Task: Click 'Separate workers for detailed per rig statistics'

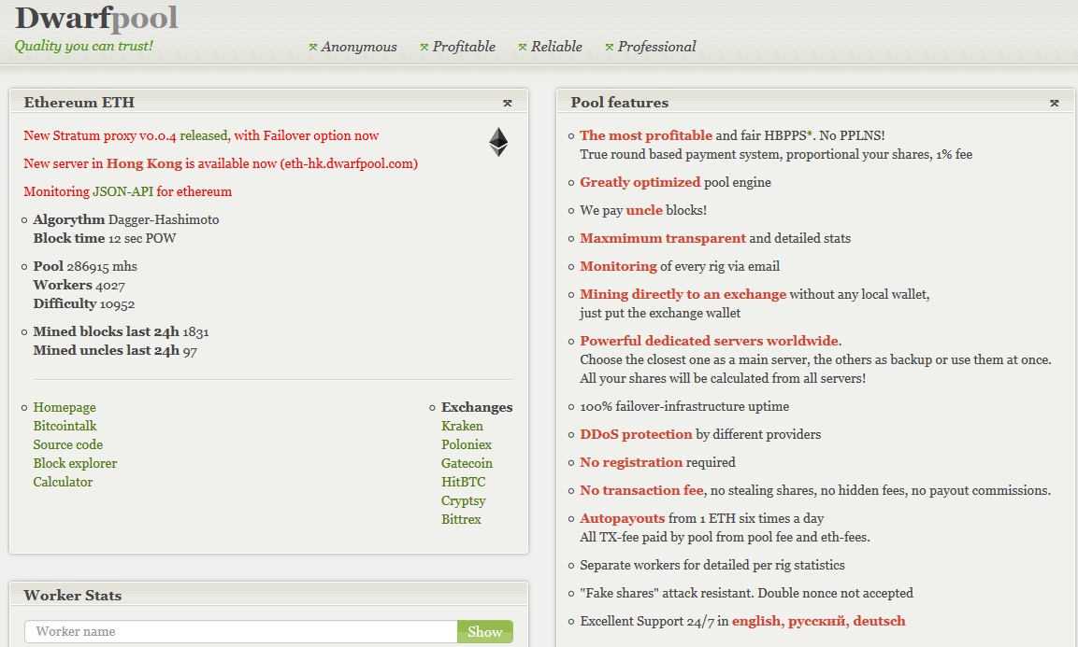Action: 712,565
